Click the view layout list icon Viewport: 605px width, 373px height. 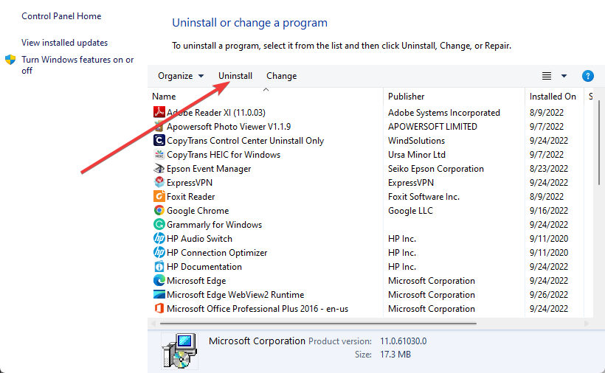click(x=547, y=76)
